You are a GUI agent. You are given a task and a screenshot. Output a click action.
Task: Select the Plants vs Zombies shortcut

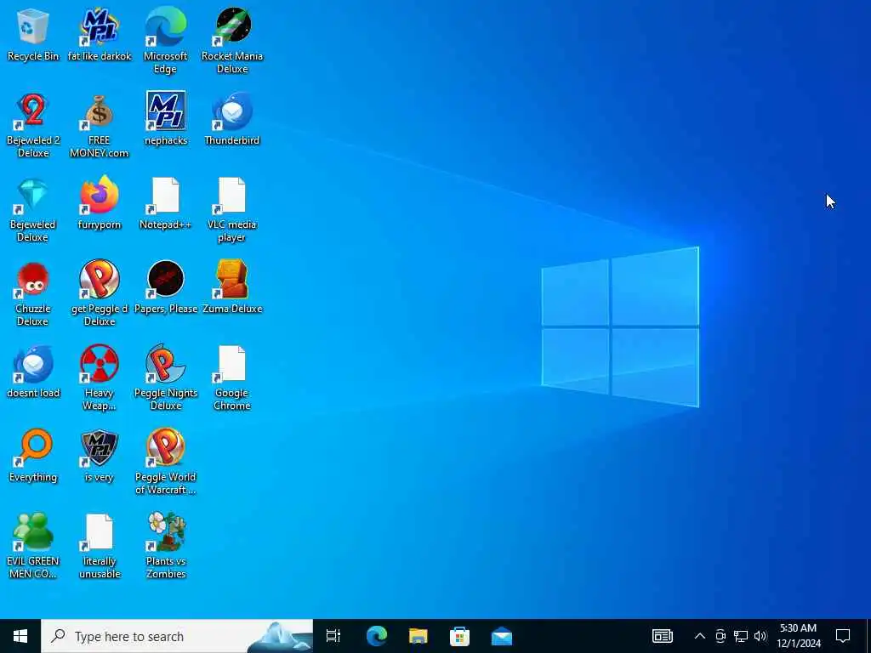point(166,547)
